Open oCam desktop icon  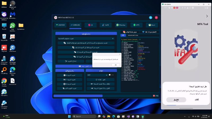pos(12,38)
